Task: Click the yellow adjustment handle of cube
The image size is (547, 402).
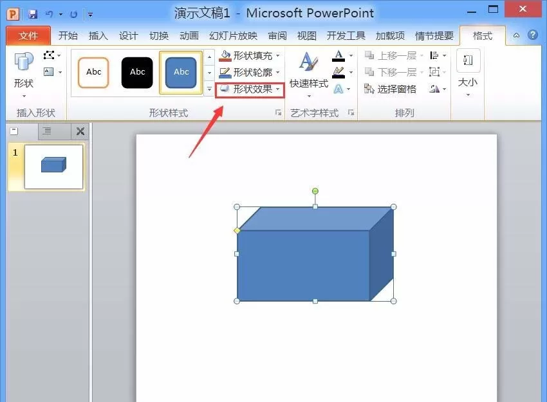Action: (237, 230)
